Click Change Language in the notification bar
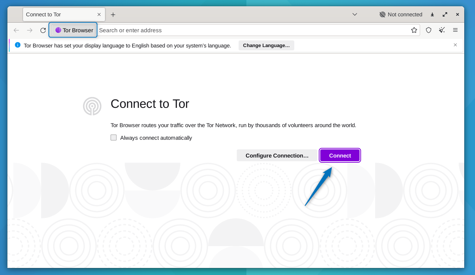Screen dimensions: 475x275 266,45
